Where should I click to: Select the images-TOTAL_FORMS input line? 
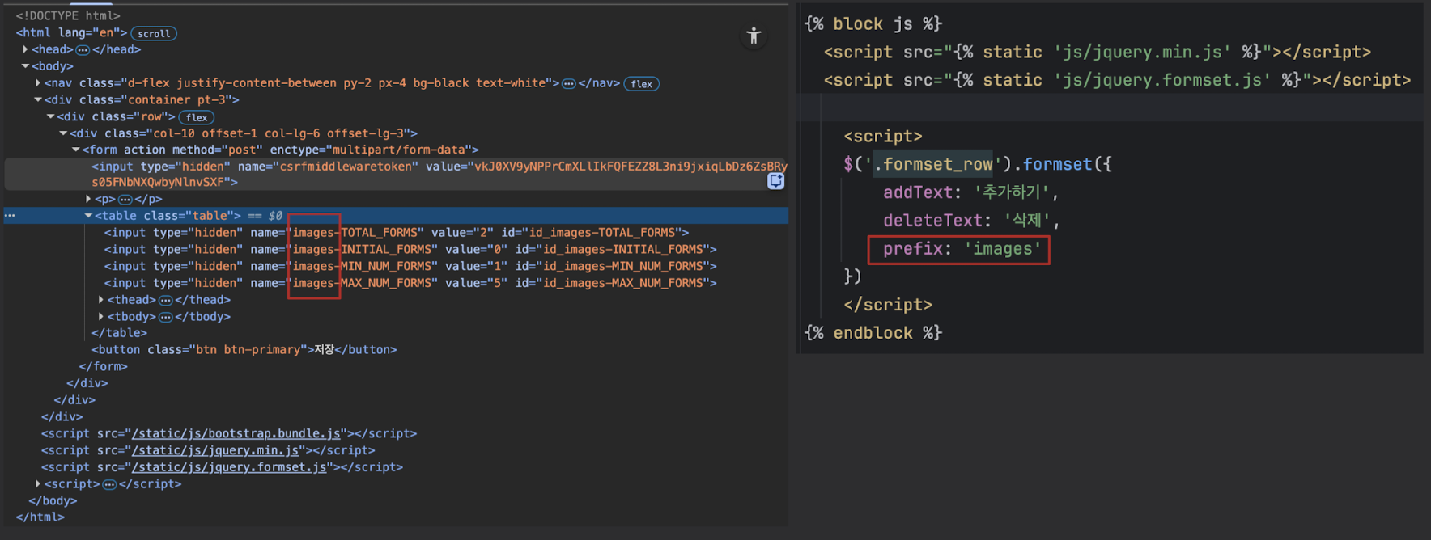397,233
